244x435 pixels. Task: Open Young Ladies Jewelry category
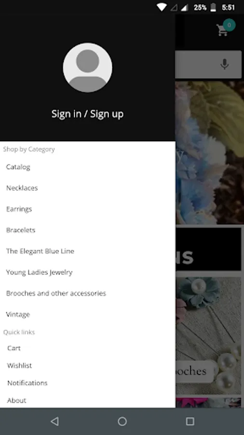coord(39,272)
